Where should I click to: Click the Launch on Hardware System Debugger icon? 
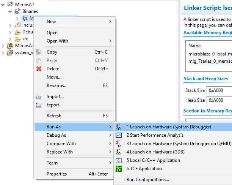[119, 127]
